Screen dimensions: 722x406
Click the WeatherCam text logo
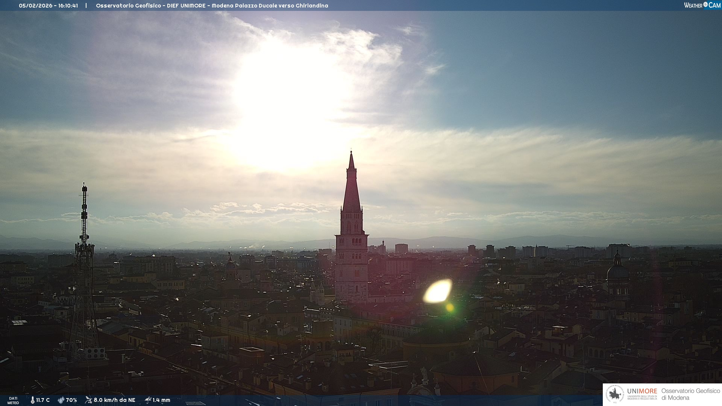click(x=702, y=5)
